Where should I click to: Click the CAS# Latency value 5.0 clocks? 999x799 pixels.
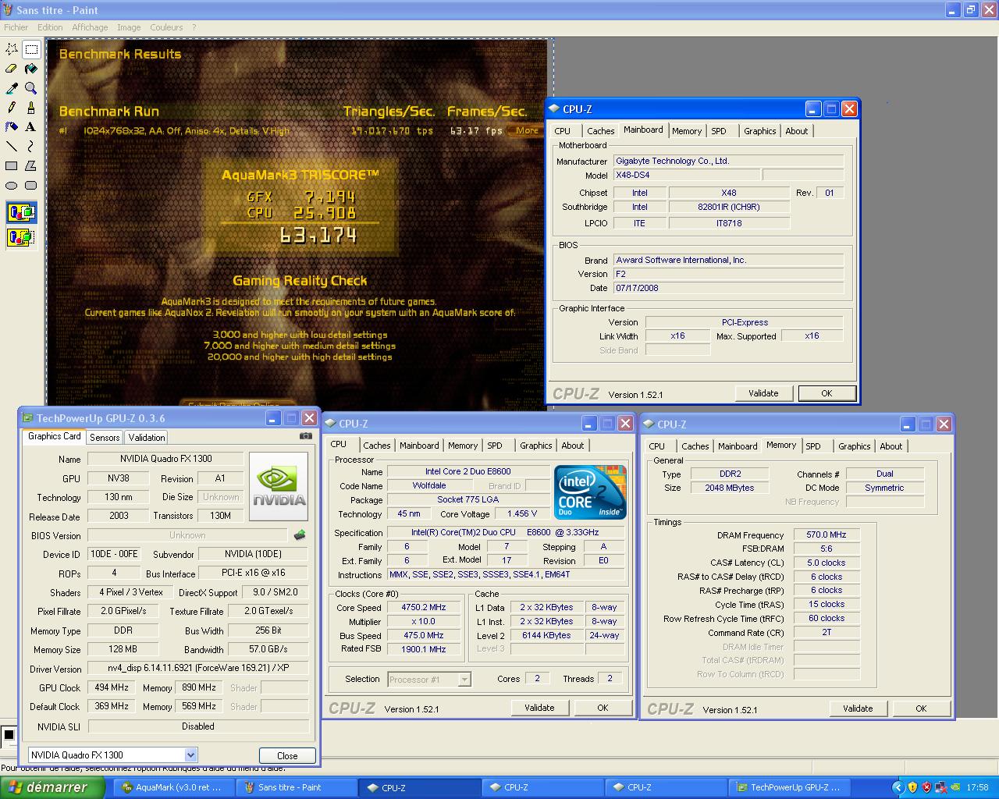click(827, 563)
